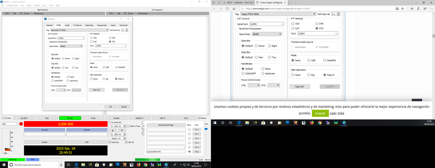
Task: Expand the Rig dropdown showing Kenwood TS-450S
Action: [79, 30]
